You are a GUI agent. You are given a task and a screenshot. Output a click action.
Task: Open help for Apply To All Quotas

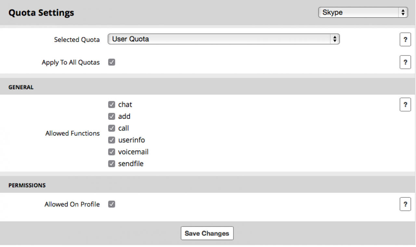tap(405, 62)
